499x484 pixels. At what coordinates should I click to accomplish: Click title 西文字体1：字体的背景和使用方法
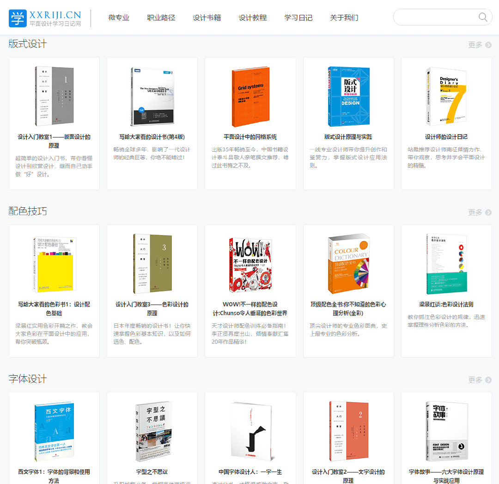54,476
